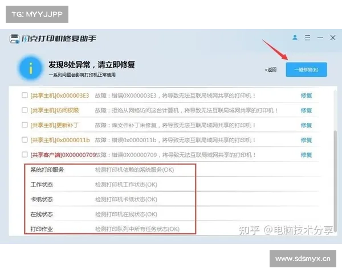This screenshot has height=273, width=342.
Task: Click 检测打印机在线状态(OK) text
Action: point(126,214)
